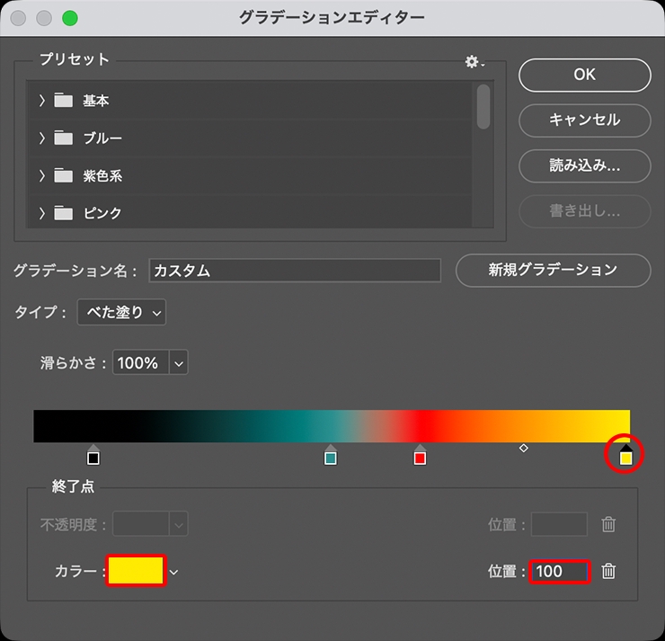This screenshot has width=665, height=641.
Task: Open the 滑らかさ percentage dropdown
Action: pos(179,363)
